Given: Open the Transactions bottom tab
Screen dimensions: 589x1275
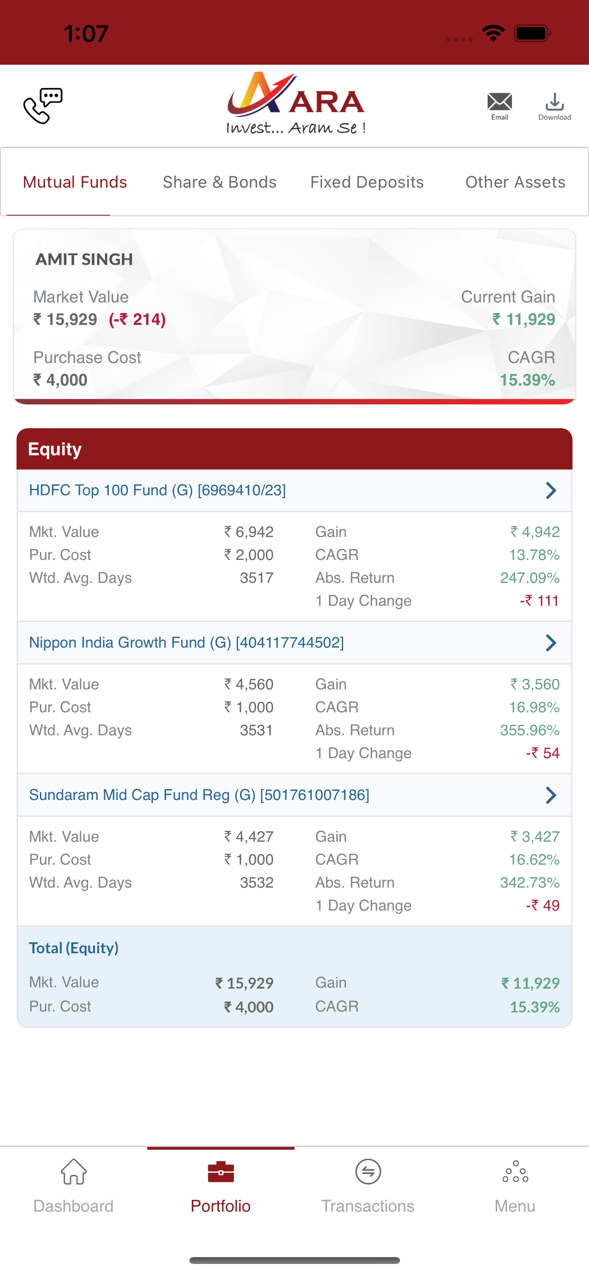Looking at the screenshot, I should click(368, 1186).
